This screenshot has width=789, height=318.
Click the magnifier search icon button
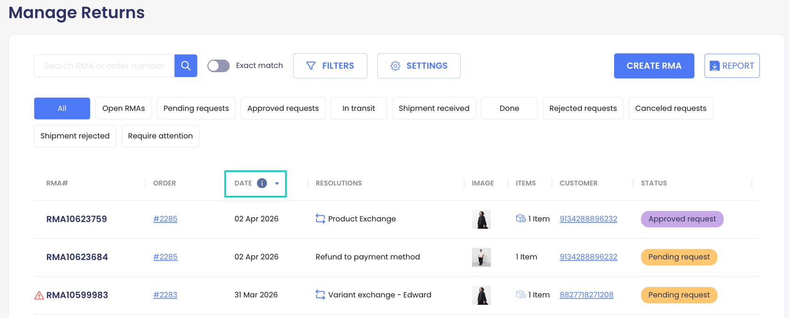(186, 65)
